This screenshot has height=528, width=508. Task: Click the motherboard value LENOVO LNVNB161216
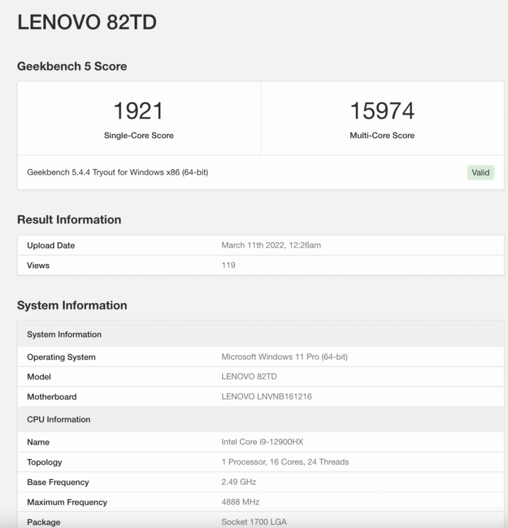click(x=266, y=397)
